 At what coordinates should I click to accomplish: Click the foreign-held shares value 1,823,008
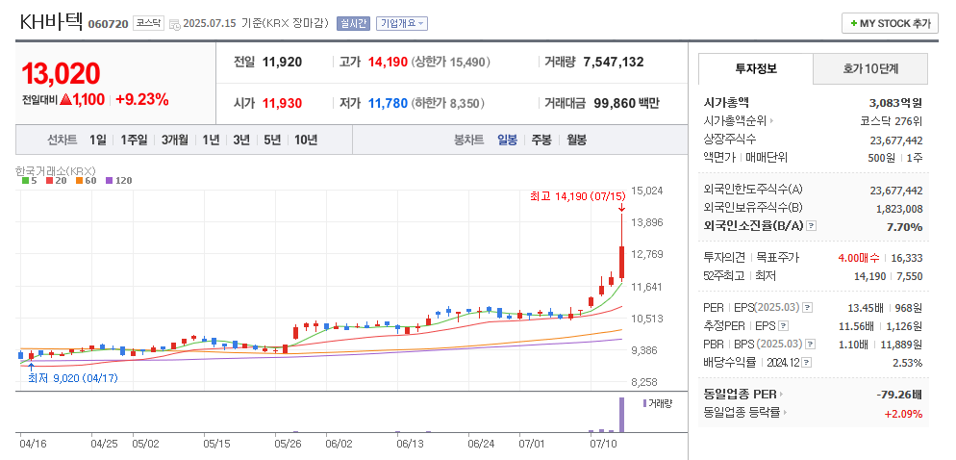tap(899, 209)
